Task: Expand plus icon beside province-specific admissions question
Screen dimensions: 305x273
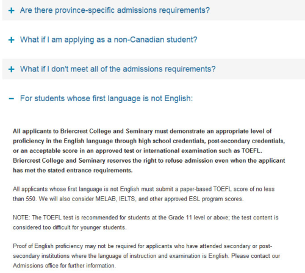Action: (12, 10)
